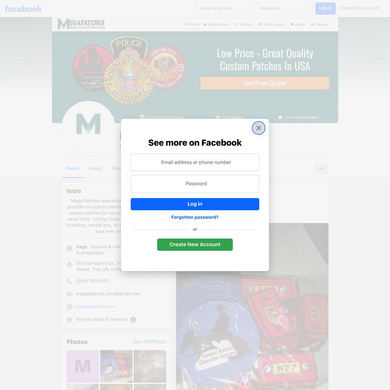This screenshot has height=390, width=390.
Task: Click the phone icon next to (248) 509-0411
Action: click(69, 281)
